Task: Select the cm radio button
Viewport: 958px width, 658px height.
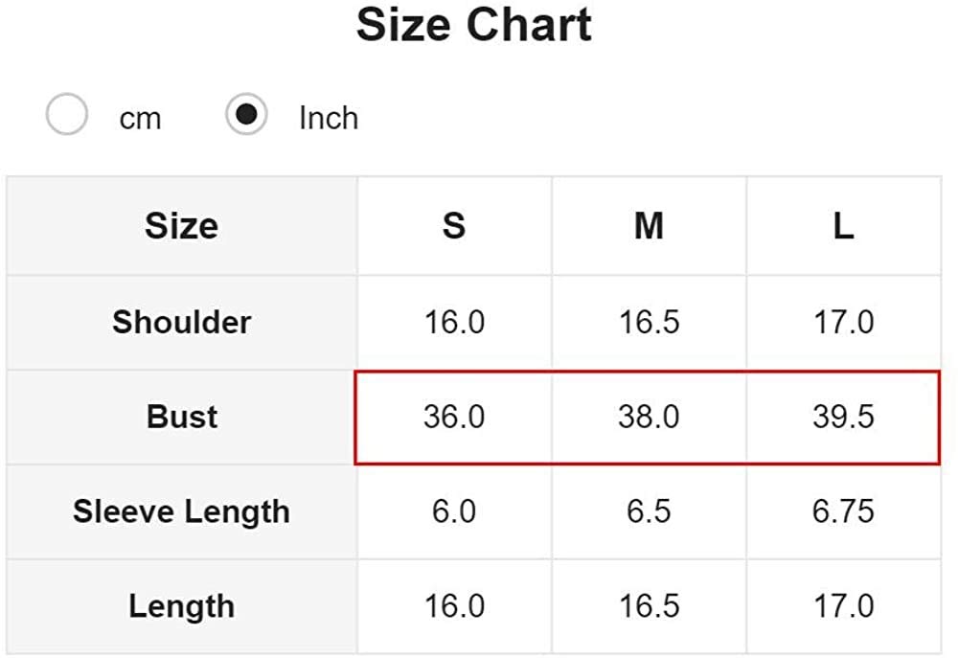Action: click(x=67, y=116)
